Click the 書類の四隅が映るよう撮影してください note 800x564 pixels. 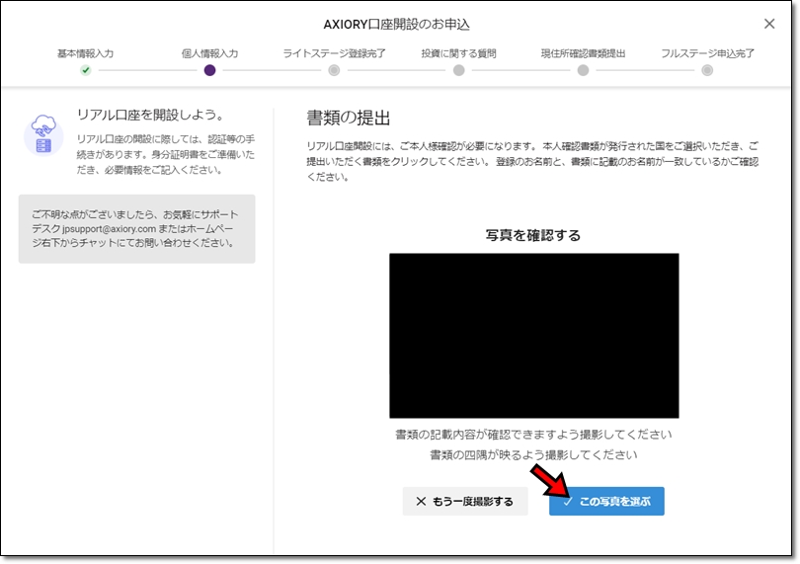tap(533, 454)
